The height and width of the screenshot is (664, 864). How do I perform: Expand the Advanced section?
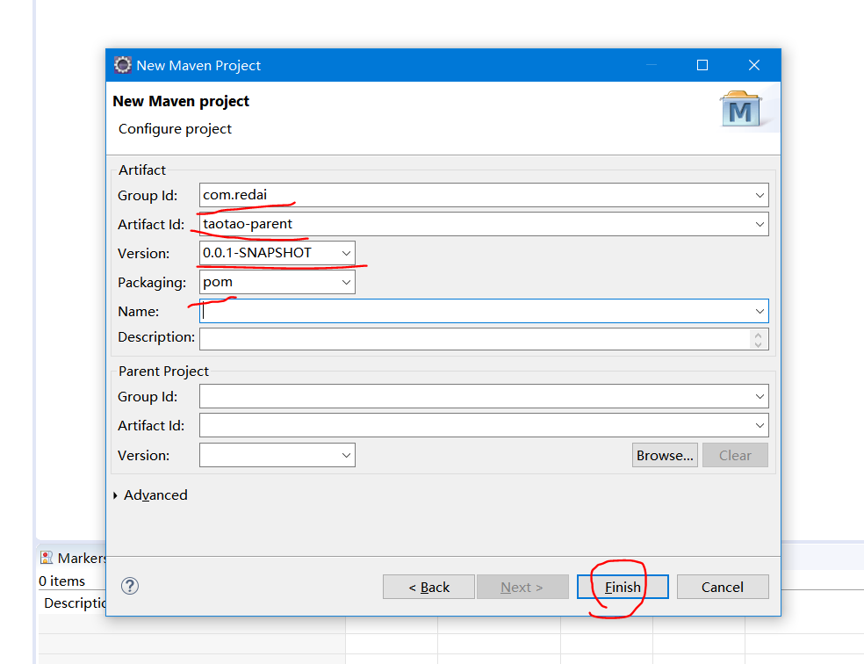pos(115,495)
